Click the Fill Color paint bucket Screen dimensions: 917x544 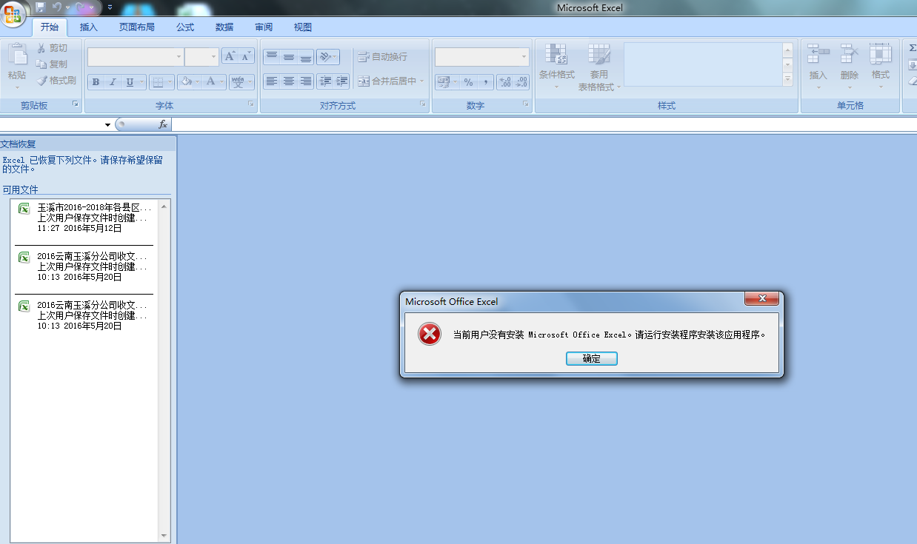(186, 82)
